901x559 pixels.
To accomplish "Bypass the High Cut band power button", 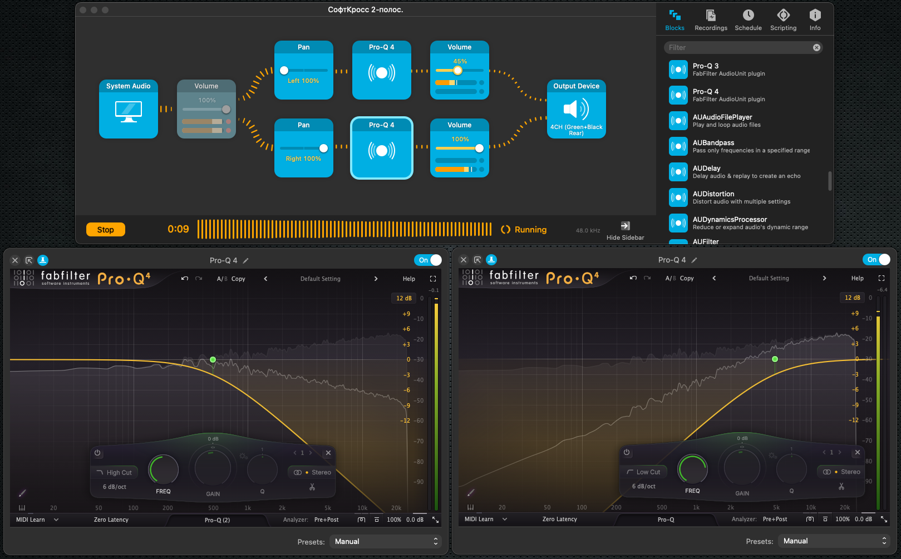I will (x=97, y=453).
